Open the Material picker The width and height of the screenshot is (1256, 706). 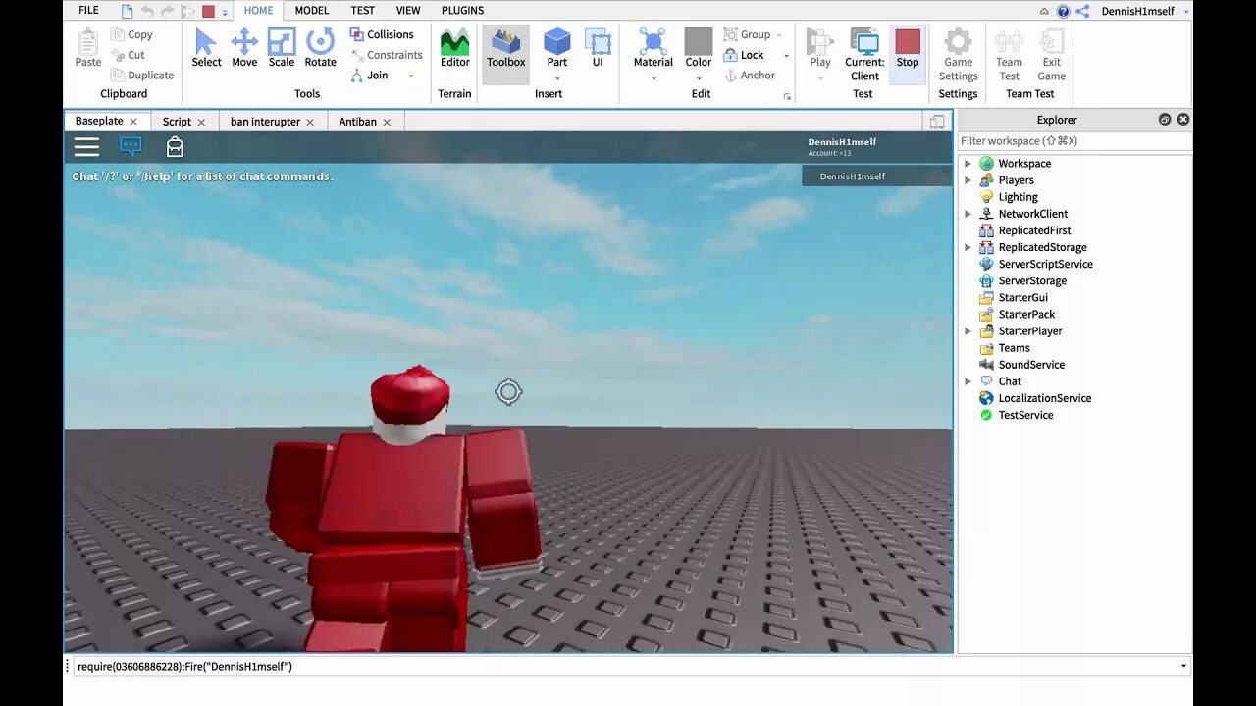click(654, 48)
